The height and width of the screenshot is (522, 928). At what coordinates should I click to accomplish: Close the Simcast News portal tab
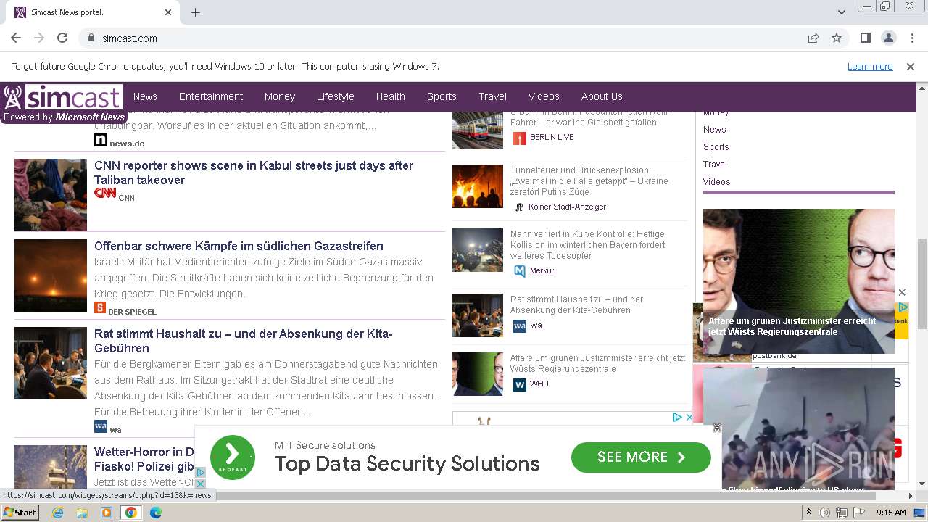tap(168, 12)
